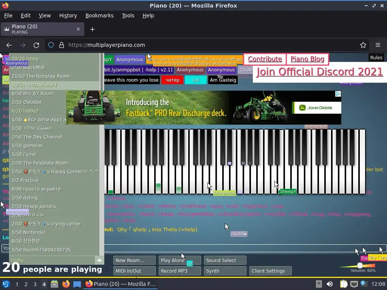387x290 pixels.
Task: Open the Contribute link
Action: (265, 59)
